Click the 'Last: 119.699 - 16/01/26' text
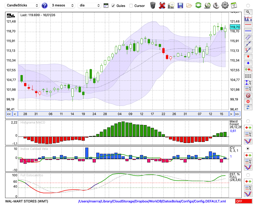256x205 pixels. pyautogui.click(x=38, y=15)
